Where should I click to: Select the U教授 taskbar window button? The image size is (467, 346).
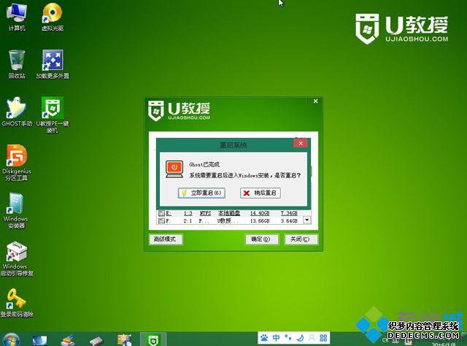(x=153, y=339)
